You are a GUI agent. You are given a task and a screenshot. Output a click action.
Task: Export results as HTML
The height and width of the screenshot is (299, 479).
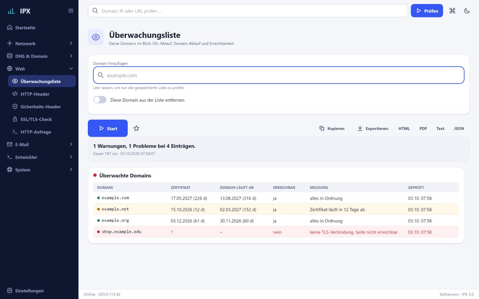tap(404, 128)
